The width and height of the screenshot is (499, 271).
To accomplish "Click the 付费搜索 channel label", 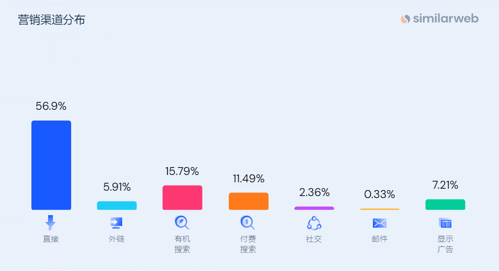I will 248,244.
